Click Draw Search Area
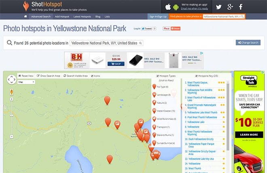 coord(49,76)
